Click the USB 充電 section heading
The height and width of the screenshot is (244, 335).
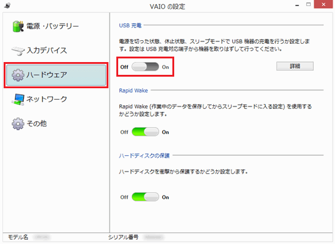point(130,26)
